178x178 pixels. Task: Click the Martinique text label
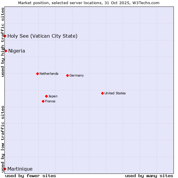click(x=20, y=169)
